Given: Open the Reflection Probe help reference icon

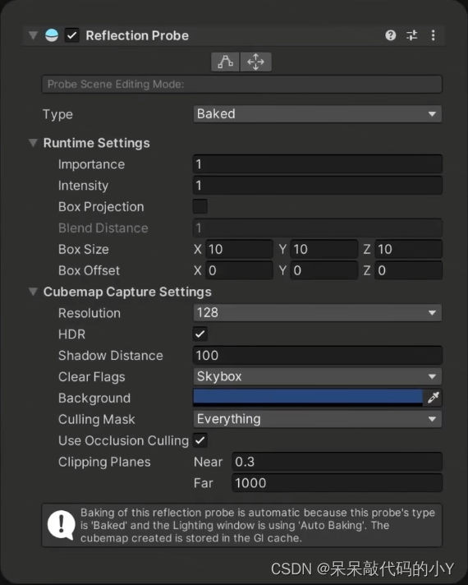Looking at the screenshot, I should pyautogui.click(x=391, y=35).
